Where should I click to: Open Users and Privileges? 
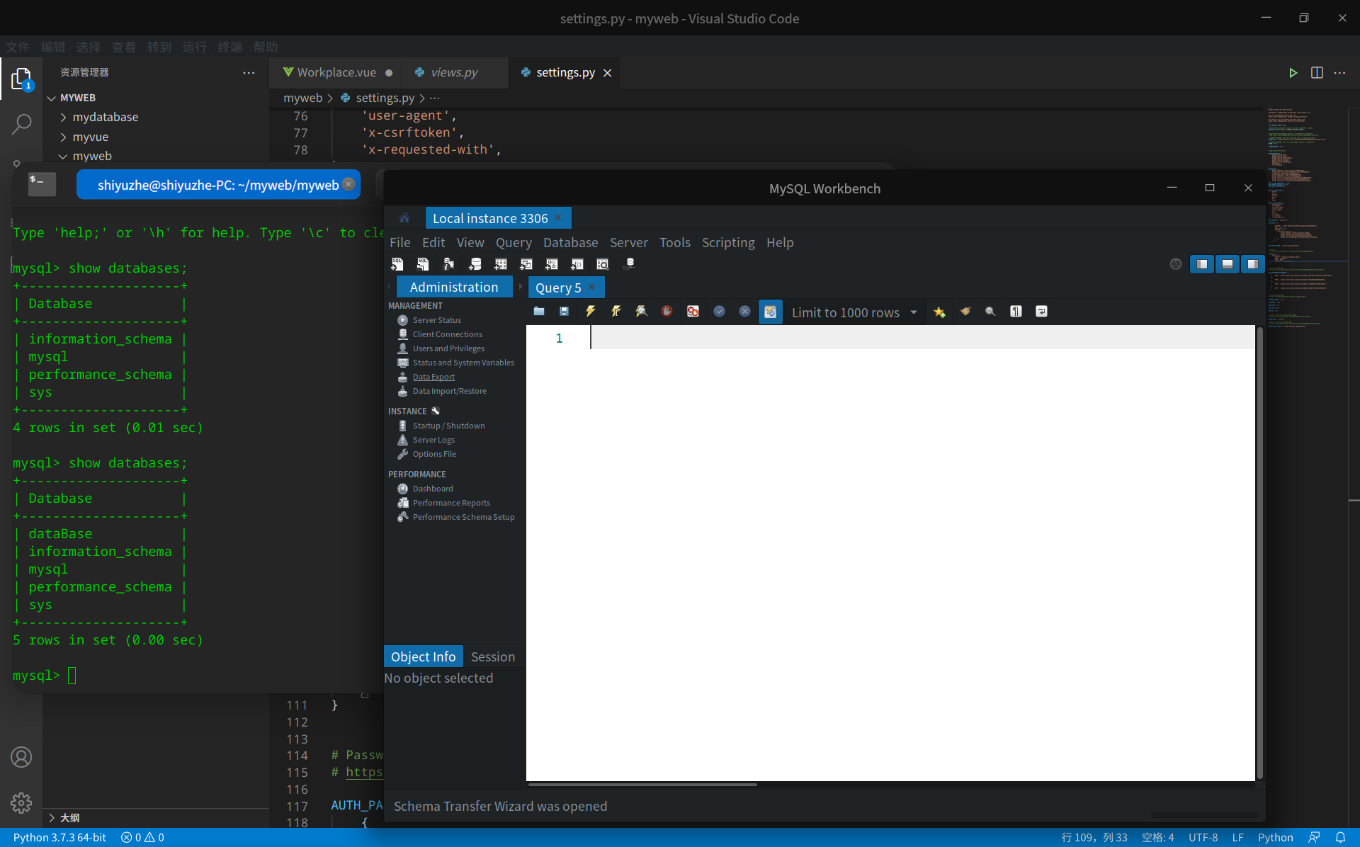[448, 348]
